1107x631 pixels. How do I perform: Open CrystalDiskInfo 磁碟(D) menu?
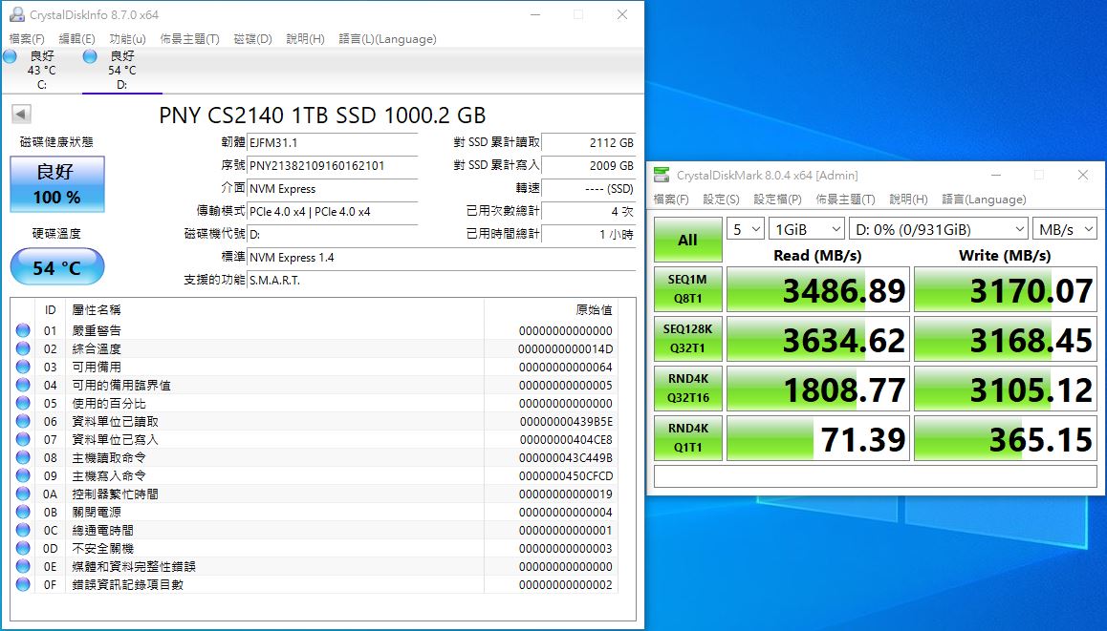tap(252, 39)
